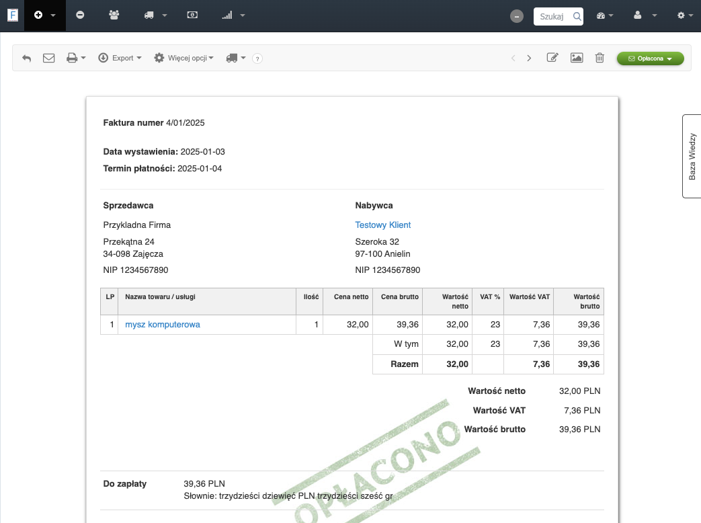Image resolution: width=701 pixels, height=523 pixels.
Task: Click the Przykladna Firma seller name
Action: pyautogui.click(x=137, y=225)
